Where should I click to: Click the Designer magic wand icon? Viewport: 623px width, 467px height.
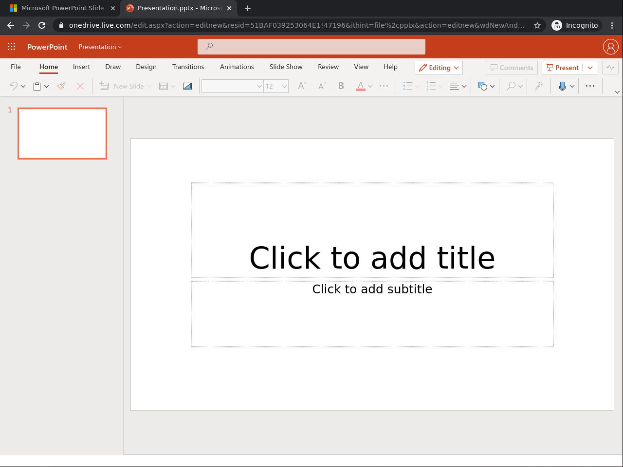(x=539, y=86)
